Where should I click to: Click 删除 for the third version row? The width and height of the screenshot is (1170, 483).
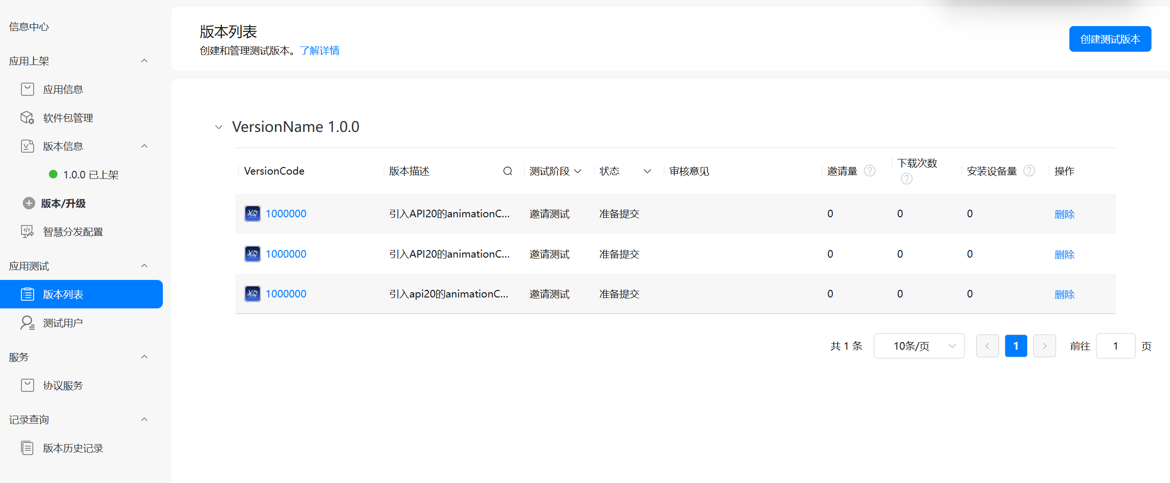(x=1064, y=294)
